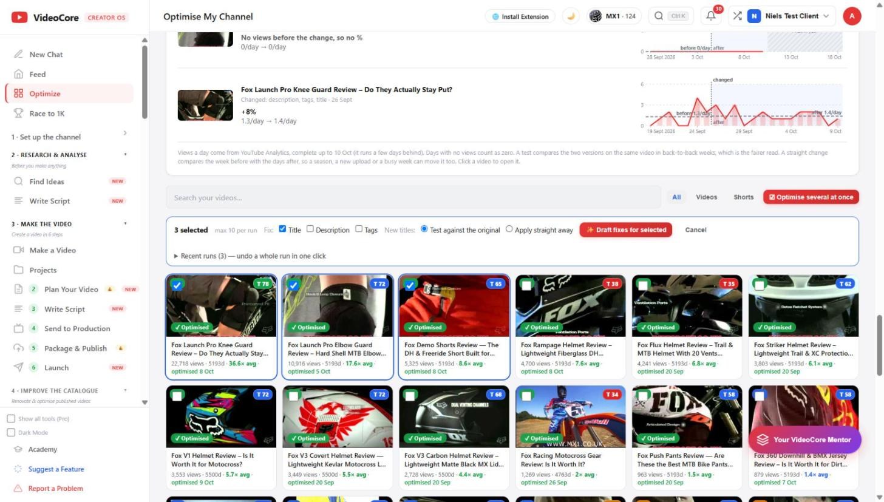Cancel the bulk selection
Image resolution: width=884 pixels, height=502 pixels.
[x=695, y=229]
